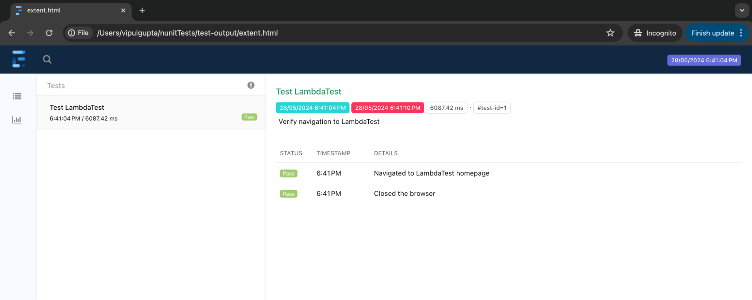Open the test list view in the sidebar
Screen dimensions: 752x300
[17, 96]
